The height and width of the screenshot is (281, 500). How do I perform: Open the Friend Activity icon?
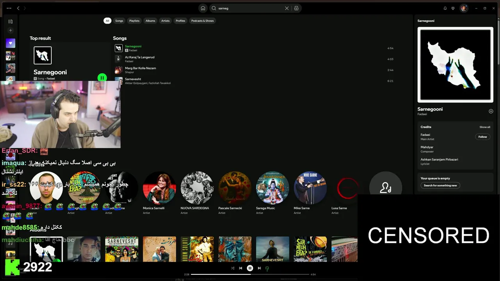point(453,8)
